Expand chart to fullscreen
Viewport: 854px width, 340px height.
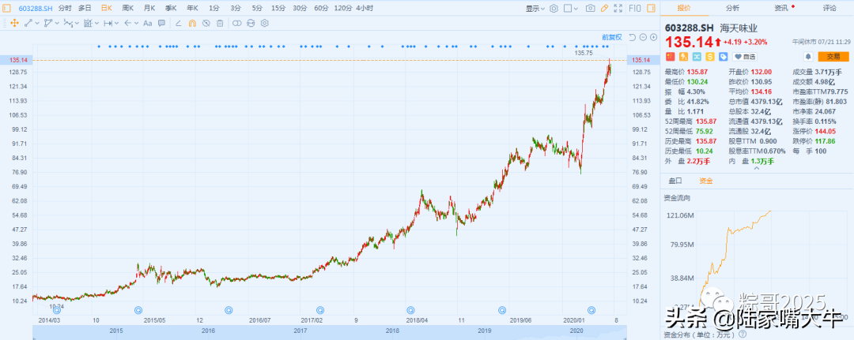618,8
